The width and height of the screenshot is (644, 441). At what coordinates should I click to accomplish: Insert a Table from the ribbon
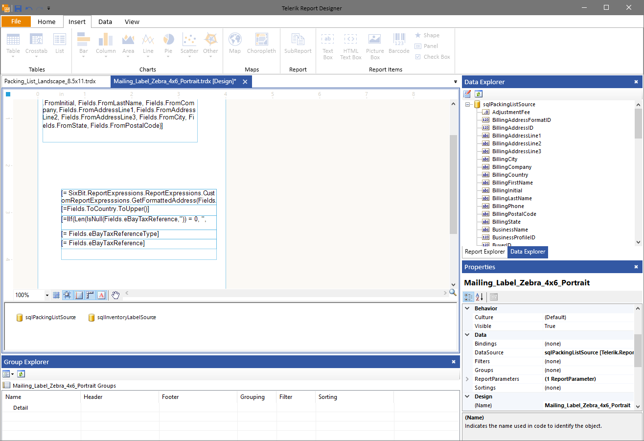13,46
